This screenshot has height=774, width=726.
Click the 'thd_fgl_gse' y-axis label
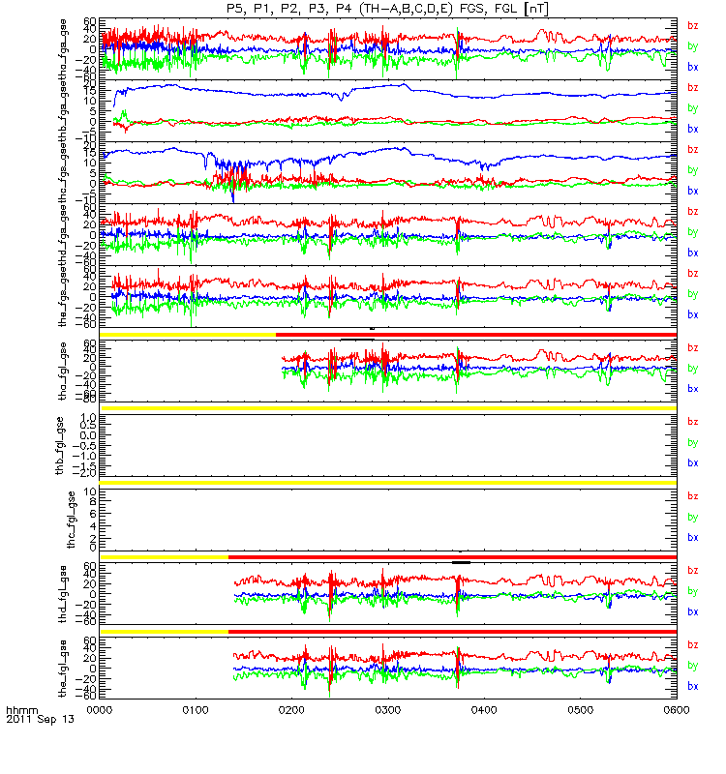click(x=63, y=594)
